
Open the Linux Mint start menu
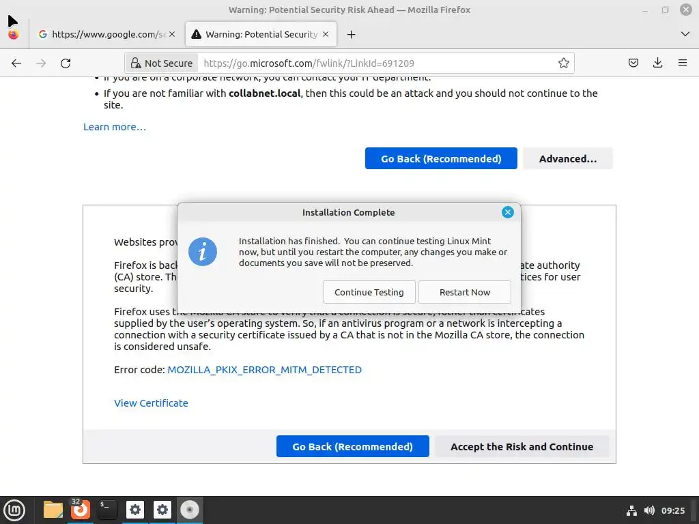(14, 510)
